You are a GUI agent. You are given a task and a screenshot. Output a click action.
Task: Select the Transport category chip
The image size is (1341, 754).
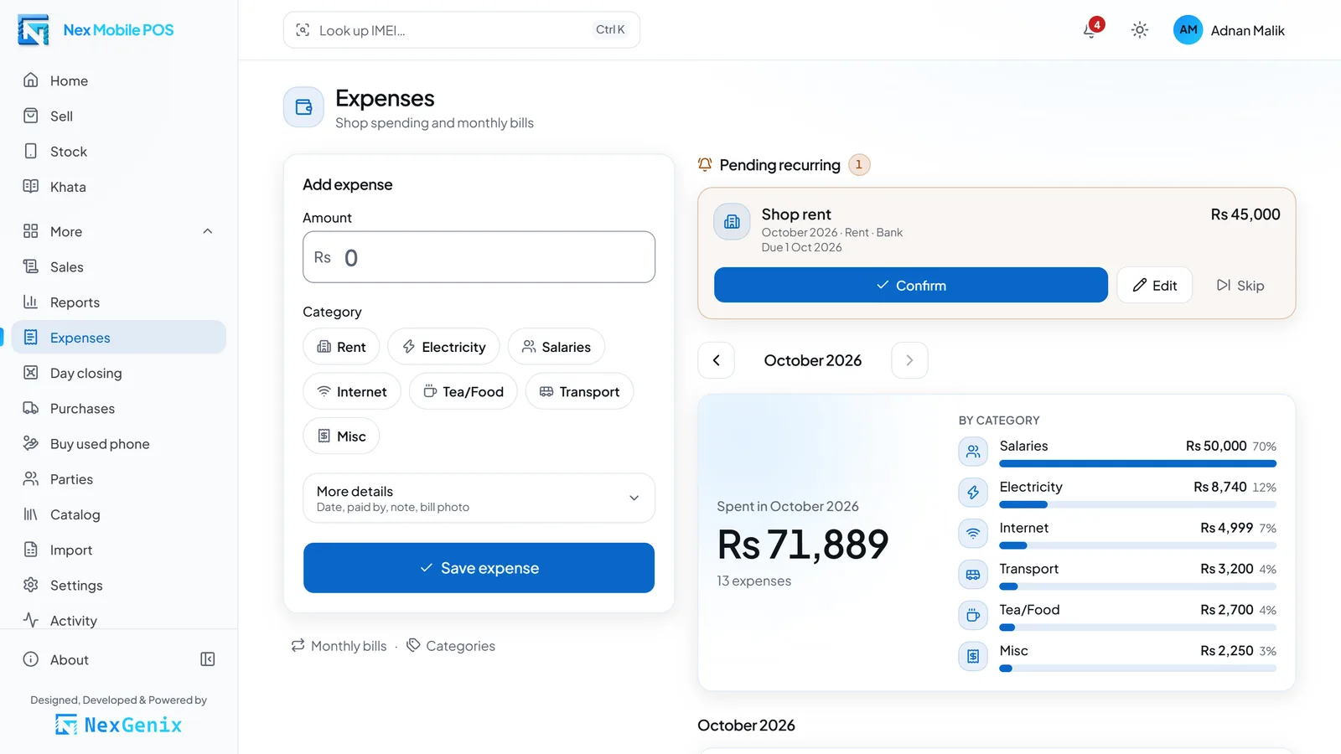click(579, 391)
